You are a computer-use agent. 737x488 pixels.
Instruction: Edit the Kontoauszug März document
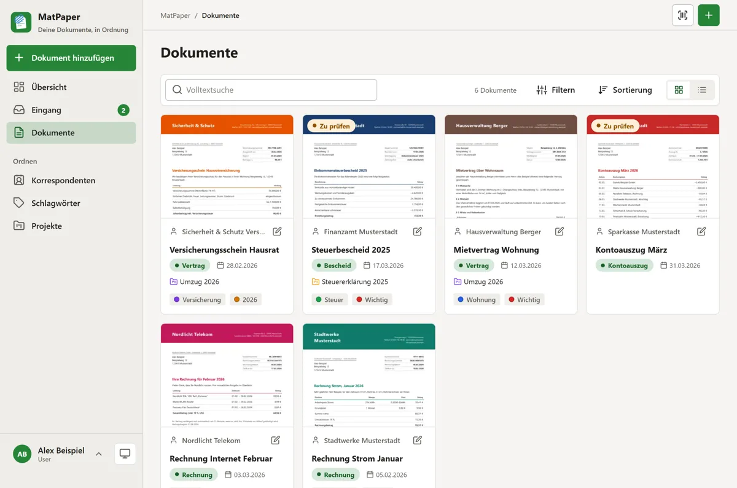coord(701,232)
